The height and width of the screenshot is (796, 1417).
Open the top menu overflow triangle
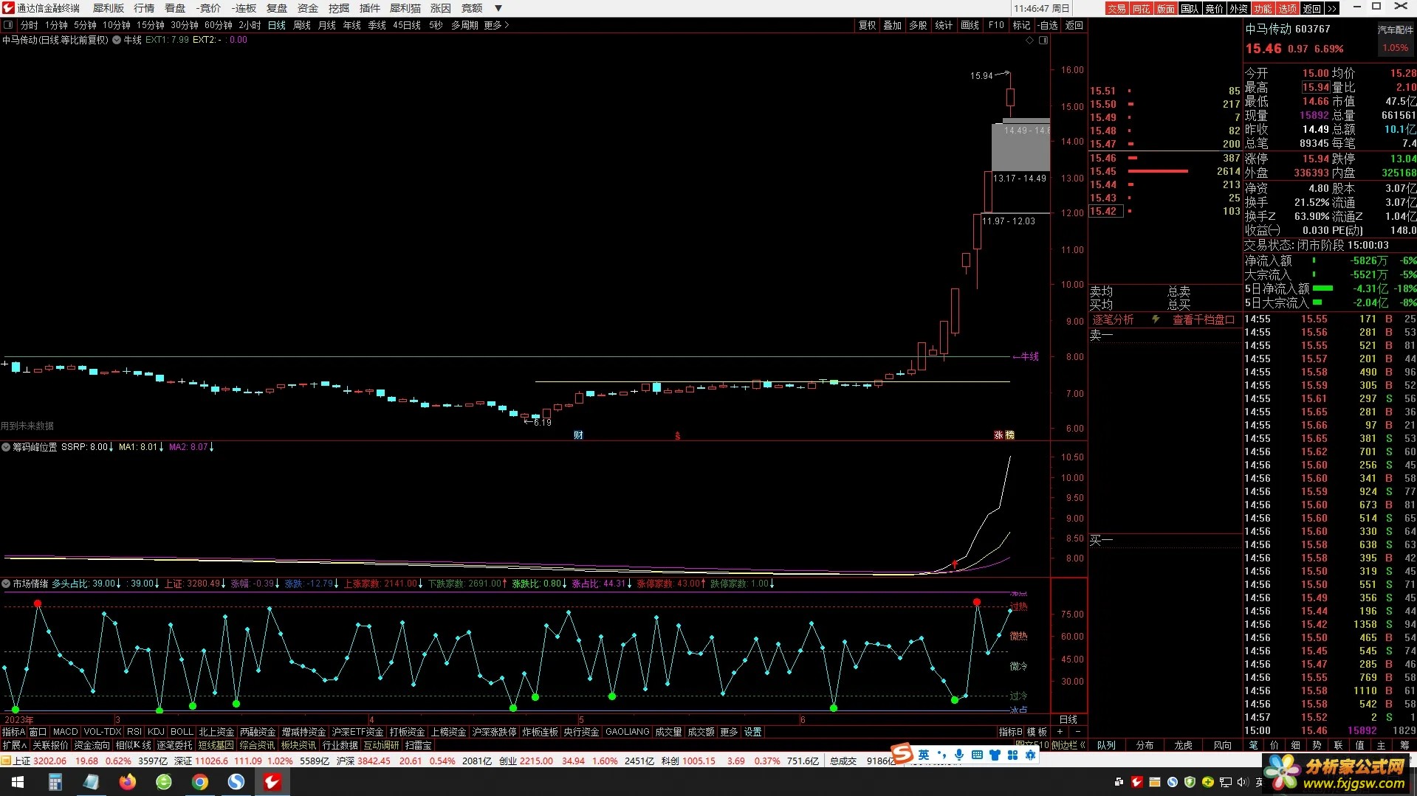coord(498,8)
